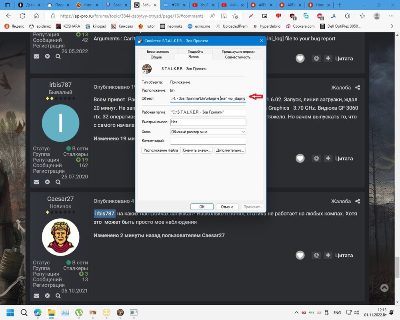Screen dimensions: 400x320
Task: Click the read aloud icon in address bar
Action: point(212,16)
